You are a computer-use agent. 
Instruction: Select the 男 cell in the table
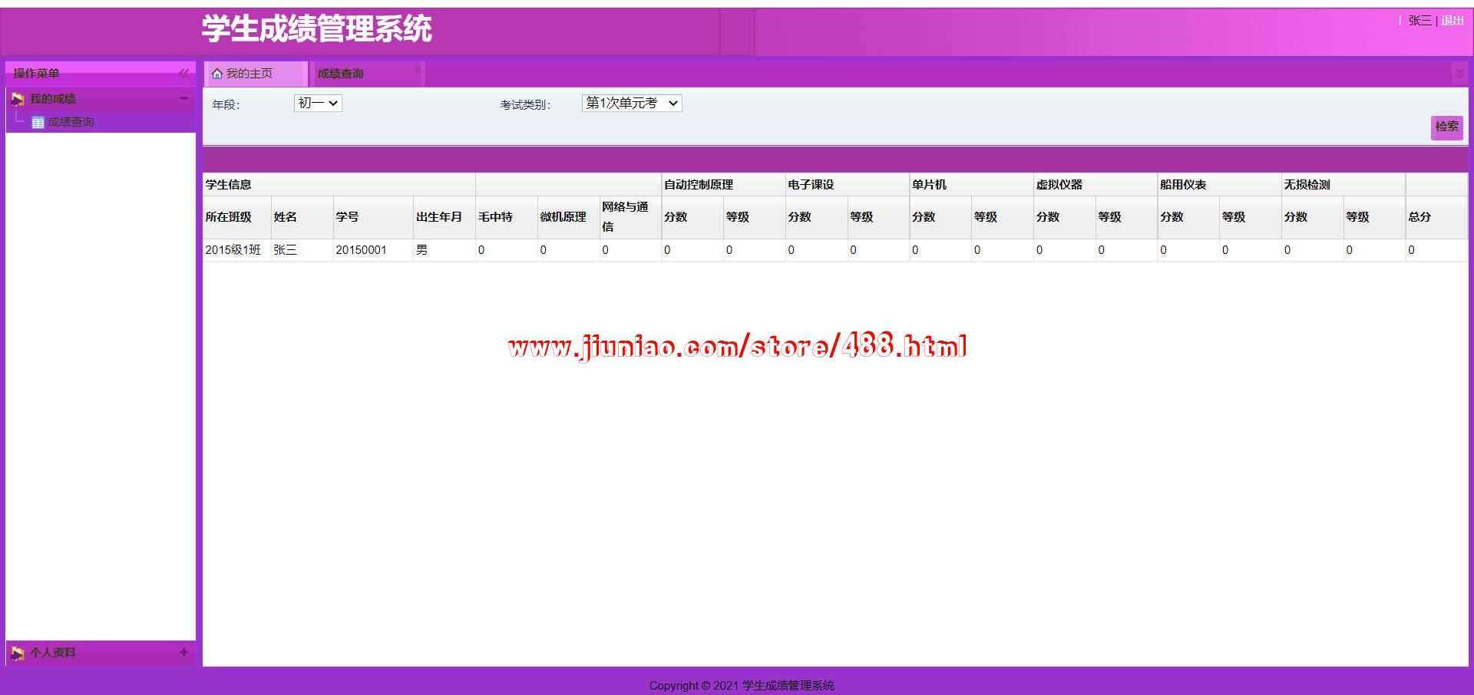pos(444,250)
